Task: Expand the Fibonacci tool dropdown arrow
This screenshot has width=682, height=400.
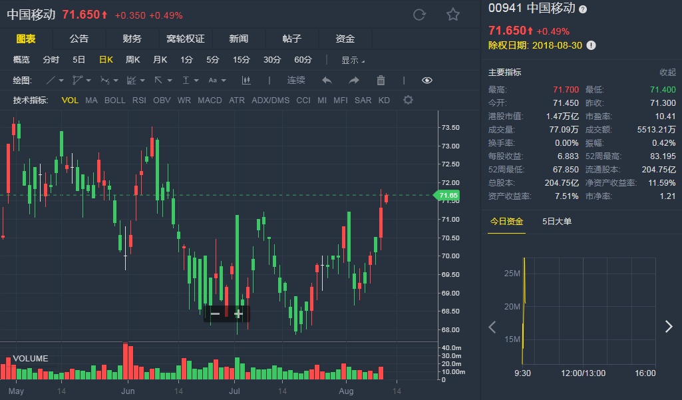Action: point(142,81)
